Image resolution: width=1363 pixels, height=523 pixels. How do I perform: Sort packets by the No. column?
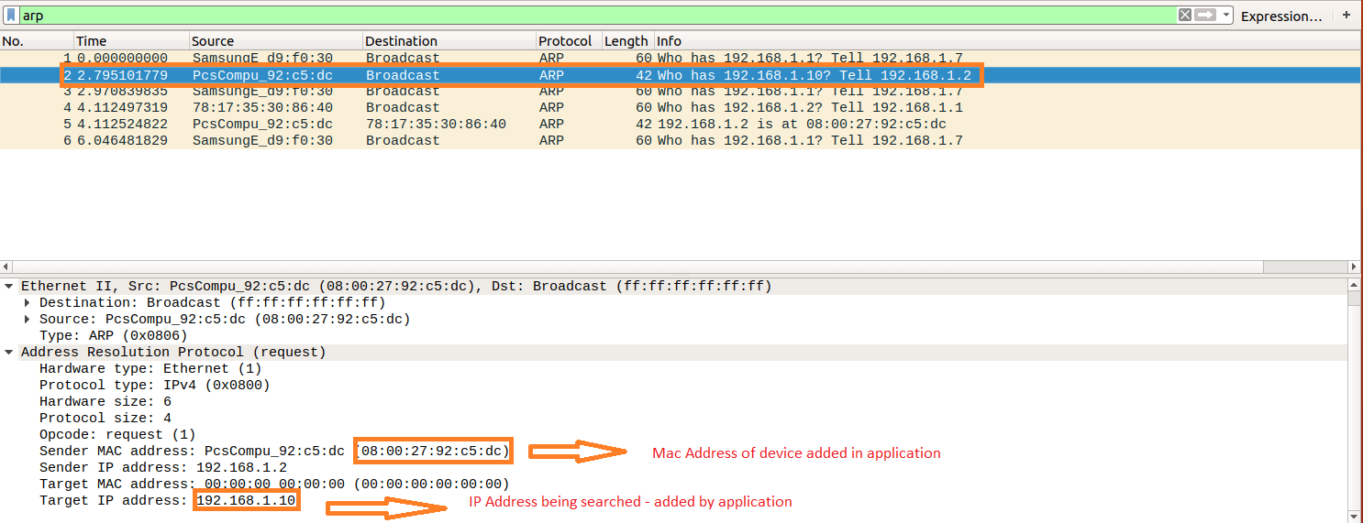[x=37, y=41]
